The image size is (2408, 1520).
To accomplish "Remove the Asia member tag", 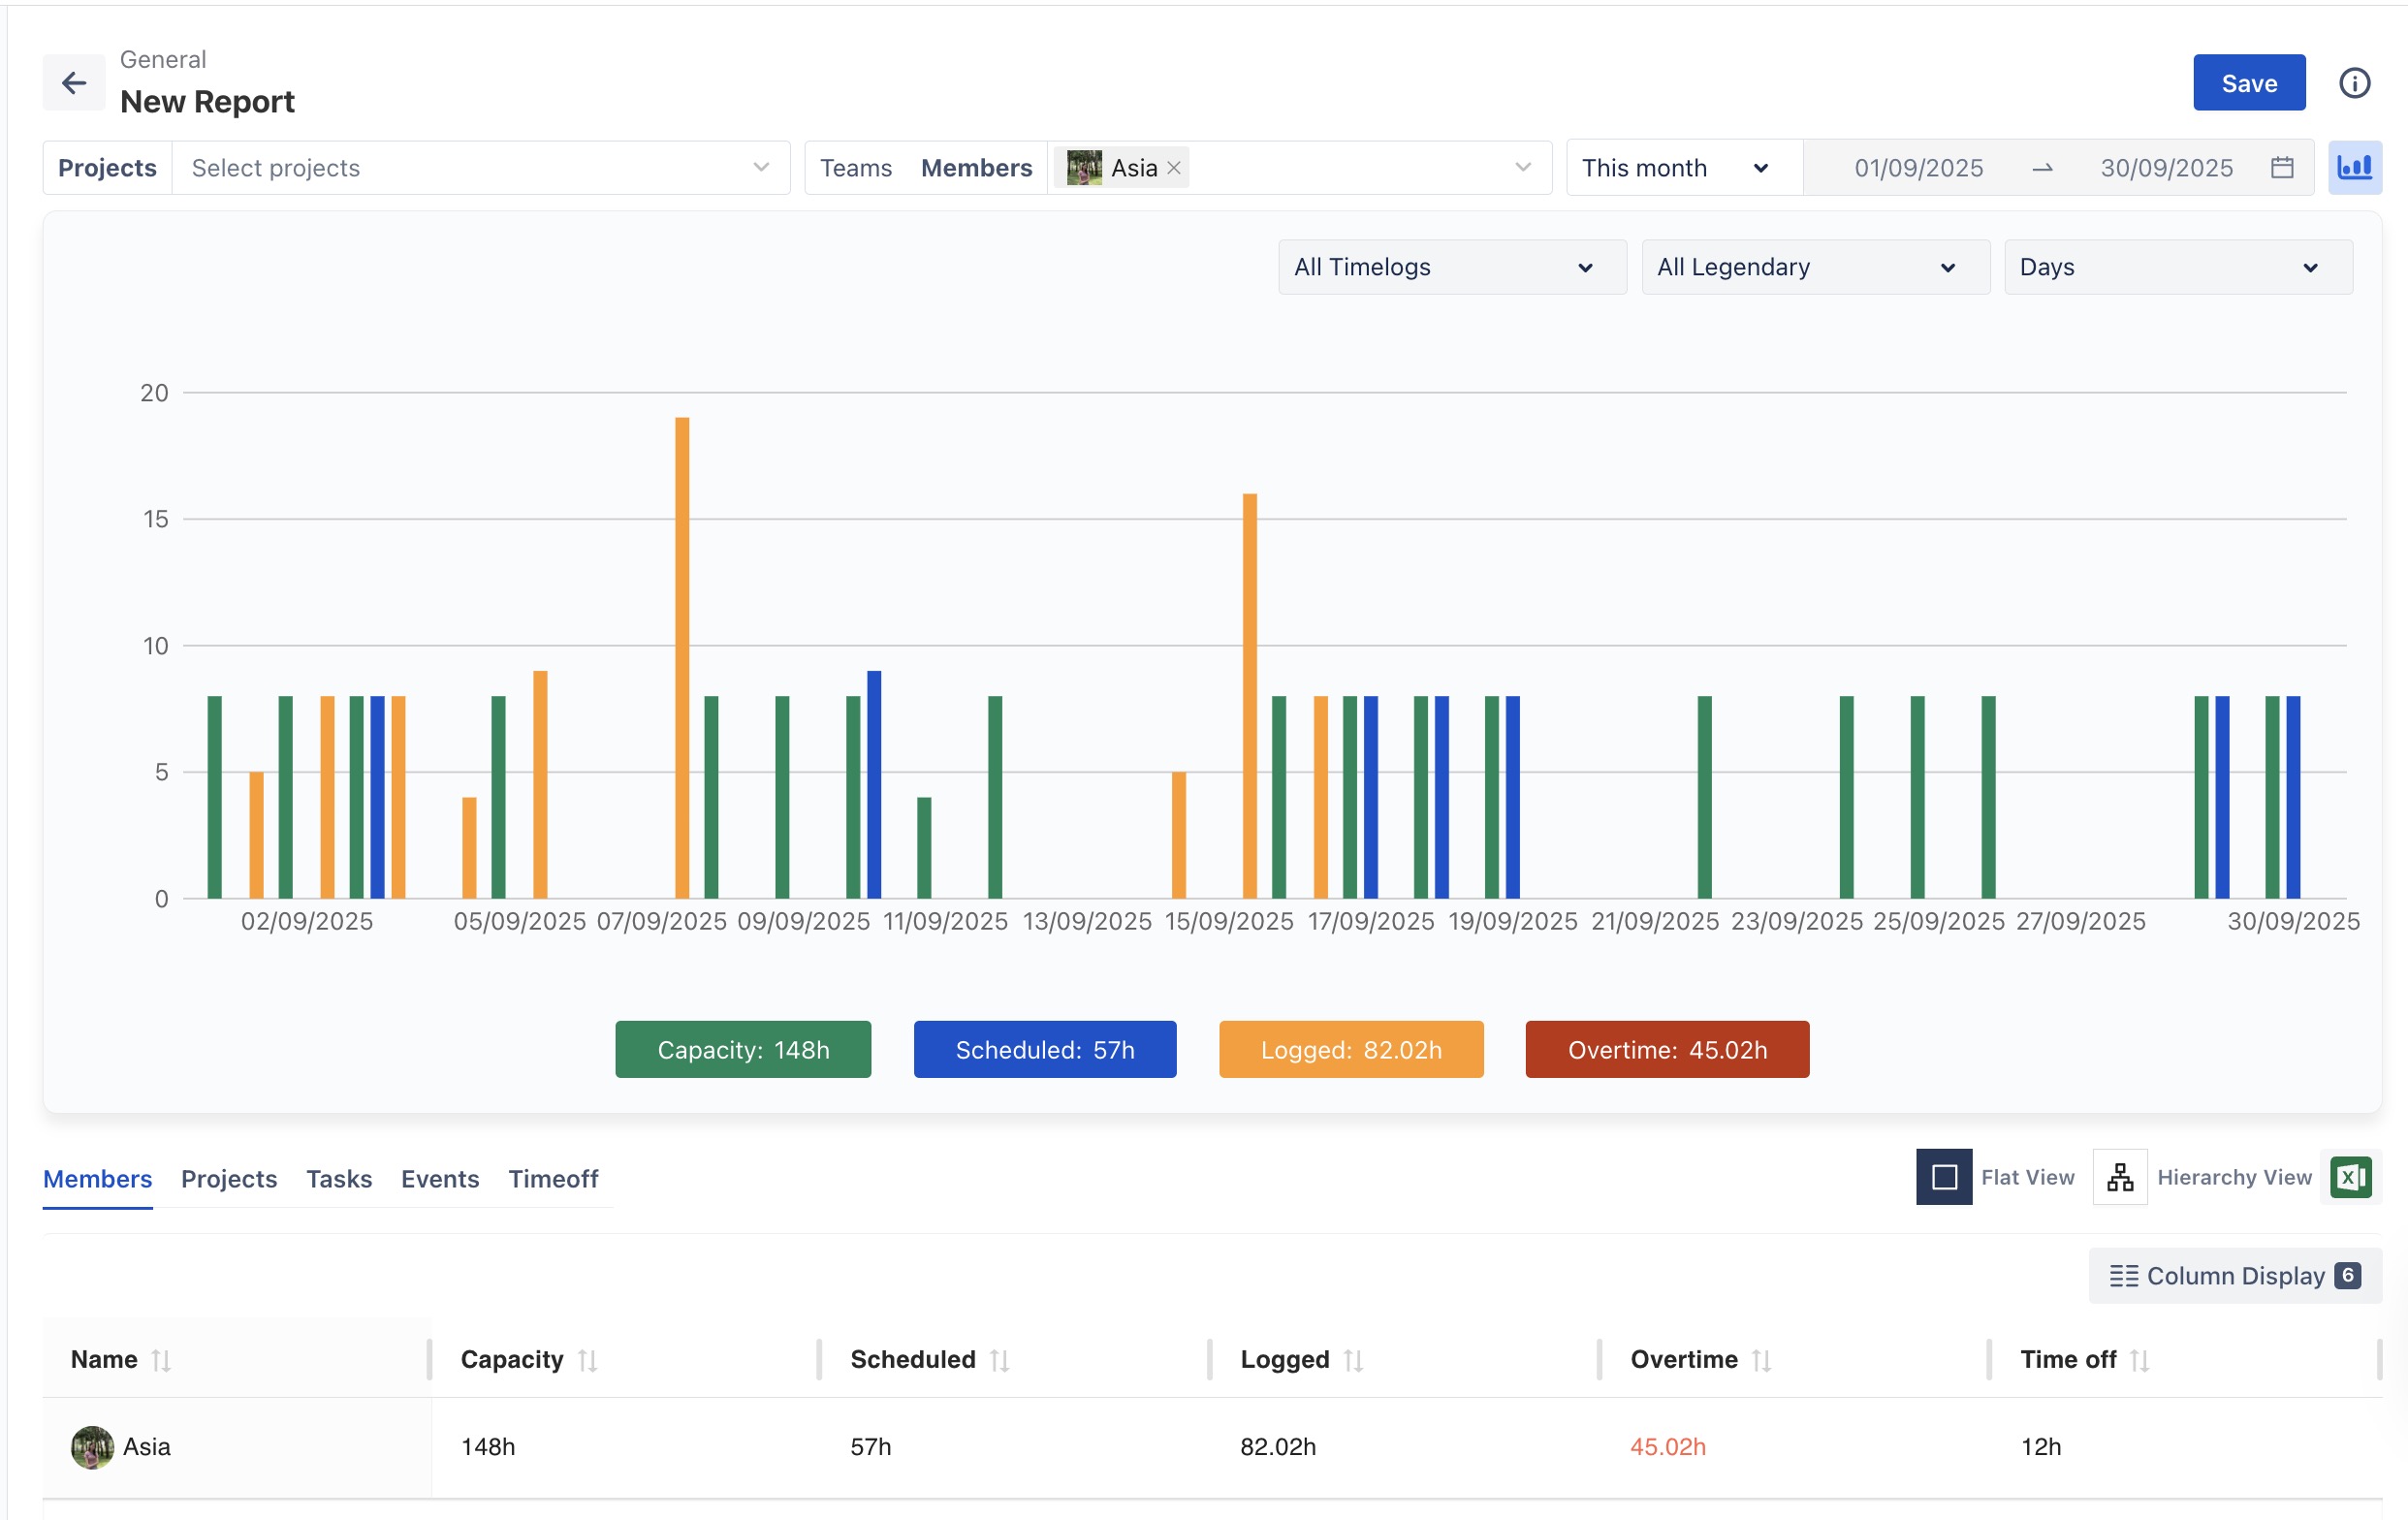I will (x=1174, y=168).
